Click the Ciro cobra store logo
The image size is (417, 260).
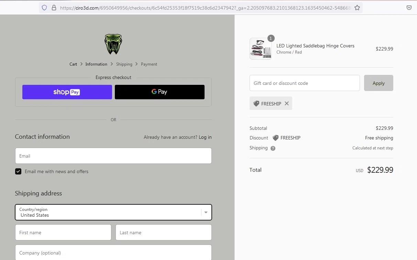(113, 44)
